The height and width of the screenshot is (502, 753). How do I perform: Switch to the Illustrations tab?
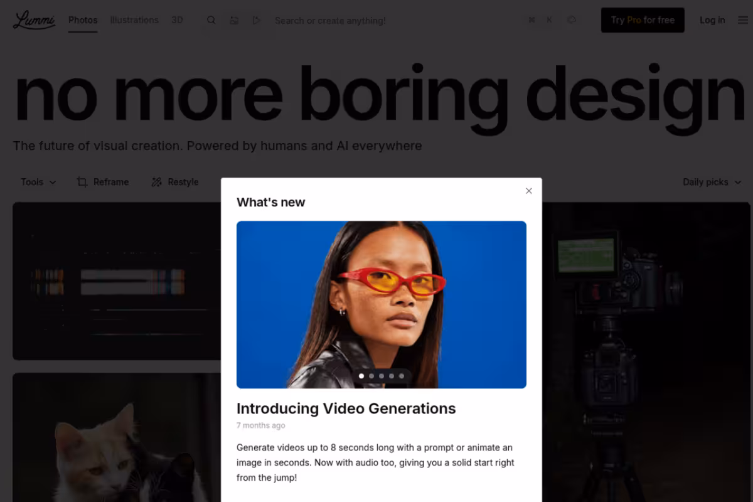[134, 20]
